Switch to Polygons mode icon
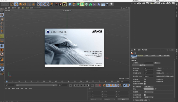This screenshot has height=102, width=178. tap(2, 32)
